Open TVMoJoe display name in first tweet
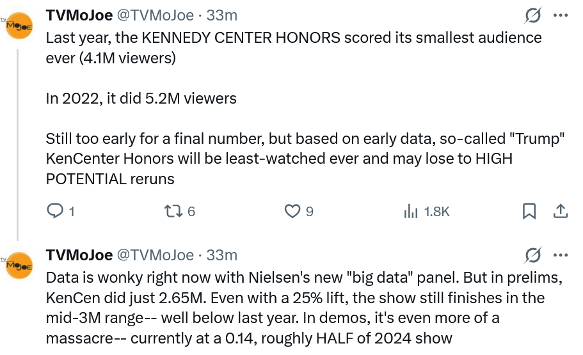Image resolution: width=583 pixels, height=355 pixels. pyautogui.click(x=78, y=15)
